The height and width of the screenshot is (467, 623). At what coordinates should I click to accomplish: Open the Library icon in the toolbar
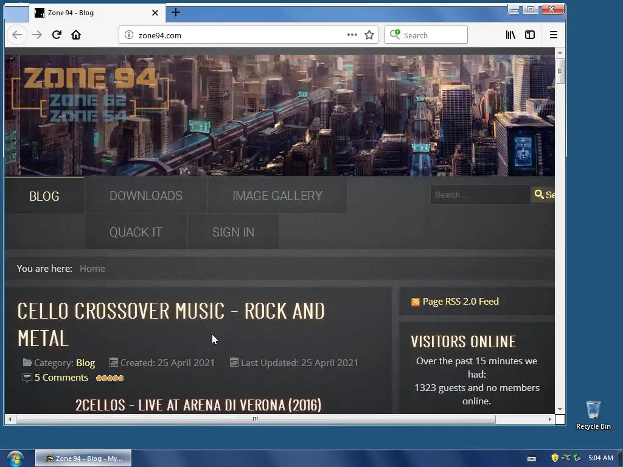pos(510,35)
